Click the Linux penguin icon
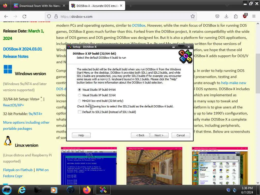This screenshot has width=260, height=195. (8, 141)
